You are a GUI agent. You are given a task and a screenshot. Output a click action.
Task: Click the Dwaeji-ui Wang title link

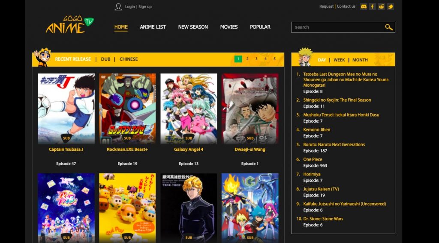[250, 149]
